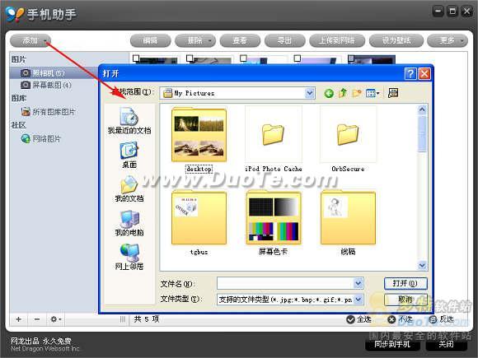The width and height of the screenshot is (478, 358).
Task: Open Network Neighborhood shortcut in places bar
Action: 129,258
